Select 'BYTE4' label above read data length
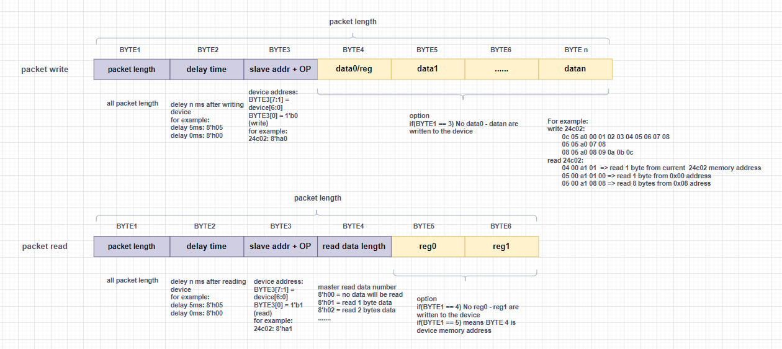Viewport: 782px width, 349px height. click(353, 227)
